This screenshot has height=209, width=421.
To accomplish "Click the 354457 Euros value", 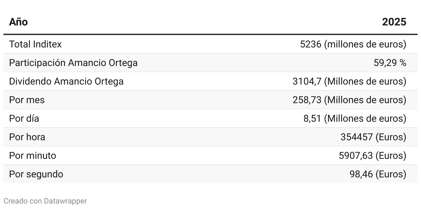I will click(373, 137).
